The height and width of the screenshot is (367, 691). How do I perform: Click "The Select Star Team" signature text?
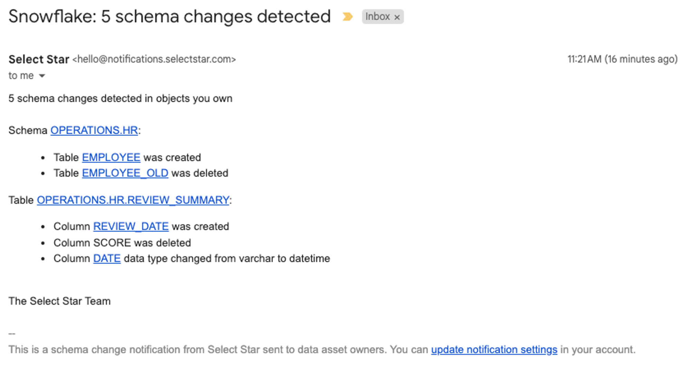[59, 301]
